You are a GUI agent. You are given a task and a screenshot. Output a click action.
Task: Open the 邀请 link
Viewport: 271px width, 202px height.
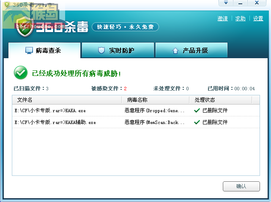(223, 19)
